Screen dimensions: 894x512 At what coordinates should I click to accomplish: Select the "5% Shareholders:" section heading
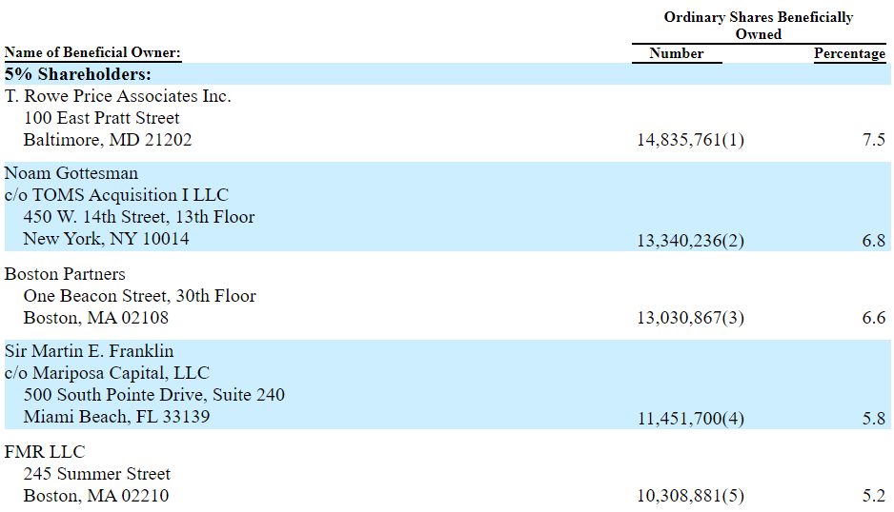[x=79, y=74]
